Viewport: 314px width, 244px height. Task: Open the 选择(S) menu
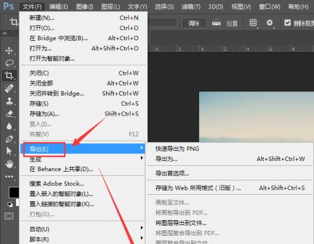tap(164, 7)
